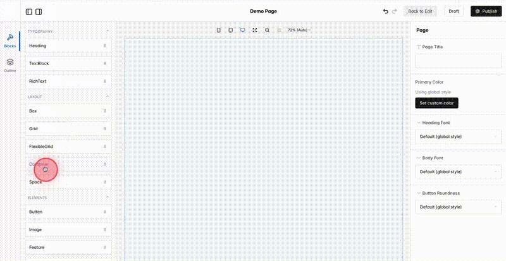Switch to desktop monitor preview
Viewport: 506px width, 261px height.
[243, 30]
